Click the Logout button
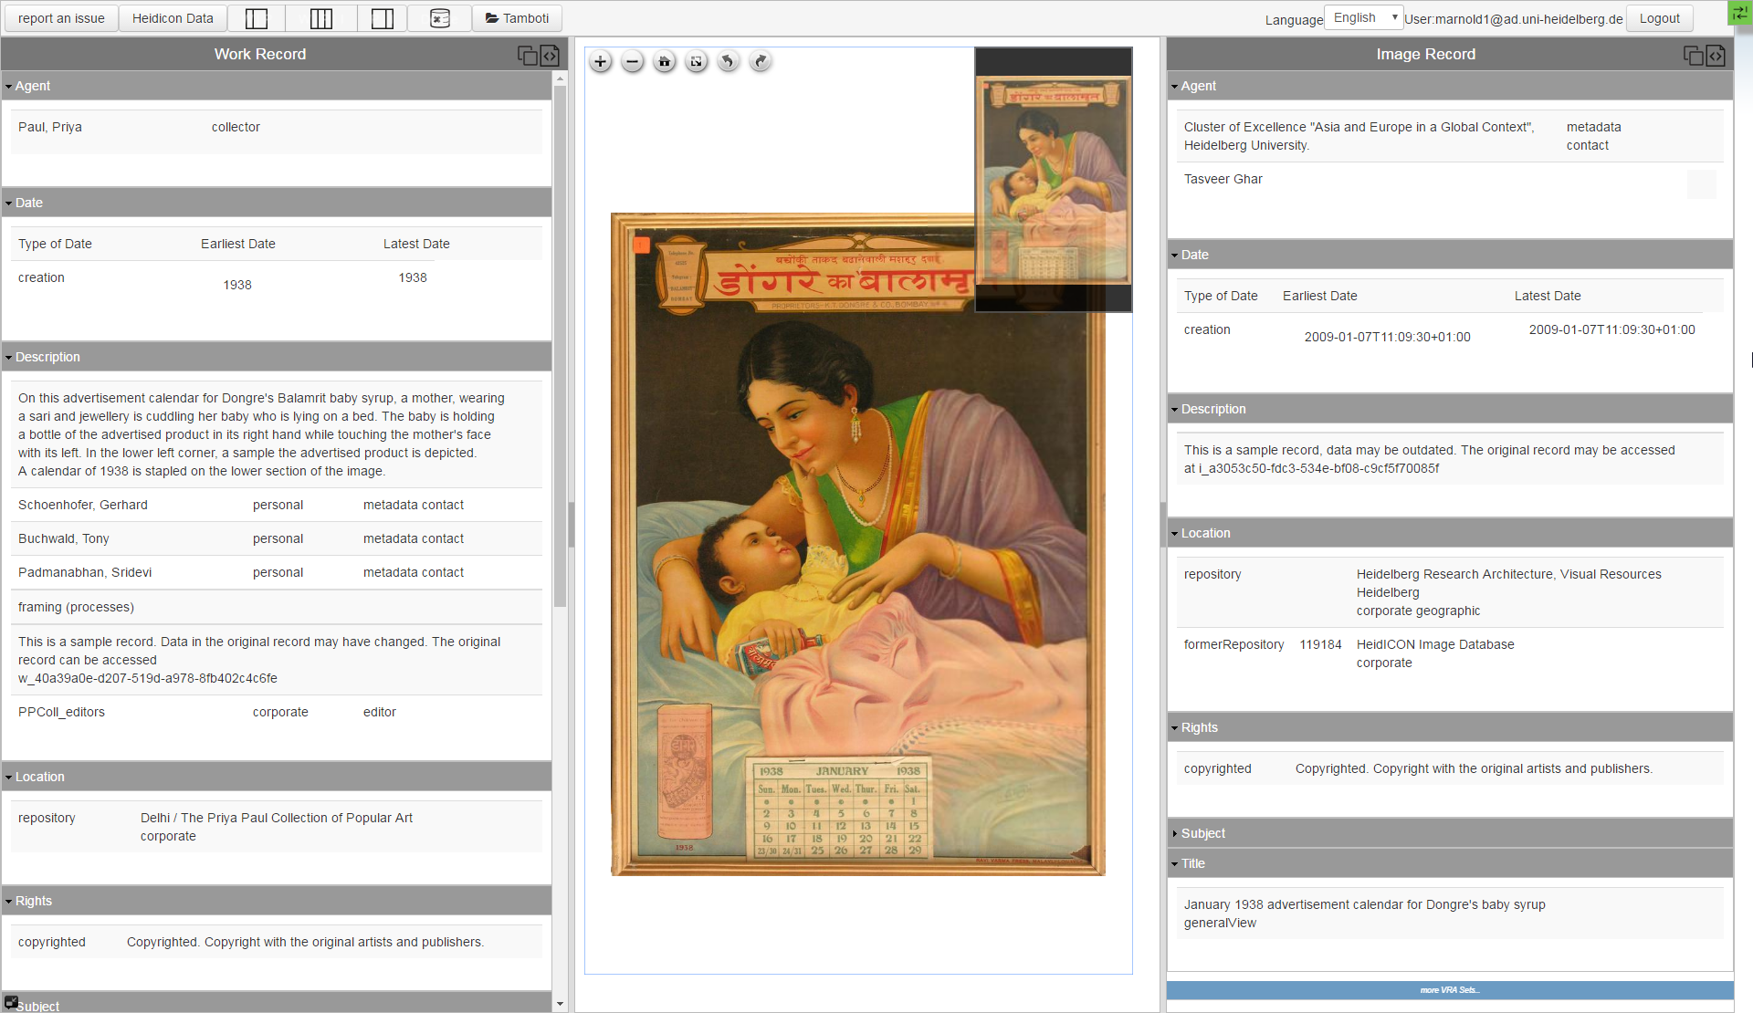 pos(1659,18)
